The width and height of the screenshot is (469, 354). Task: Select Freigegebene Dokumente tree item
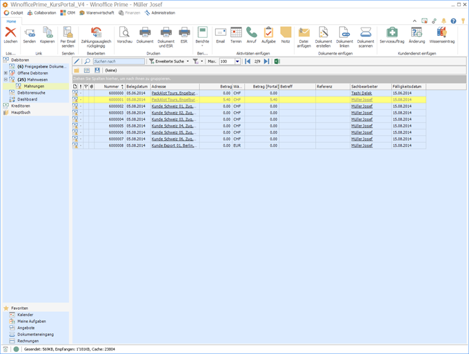click(x=41, y=66)
